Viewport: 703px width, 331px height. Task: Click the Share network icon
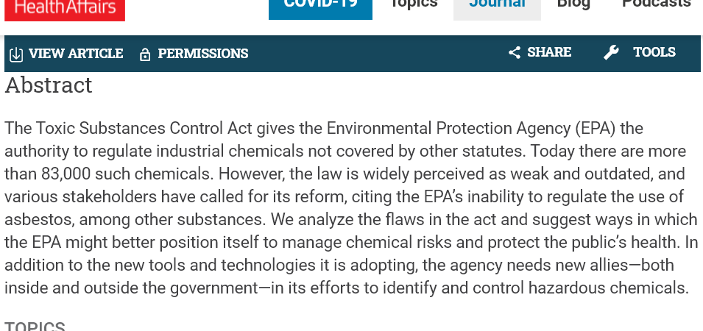pyautogui.click(x=515, y=53)
